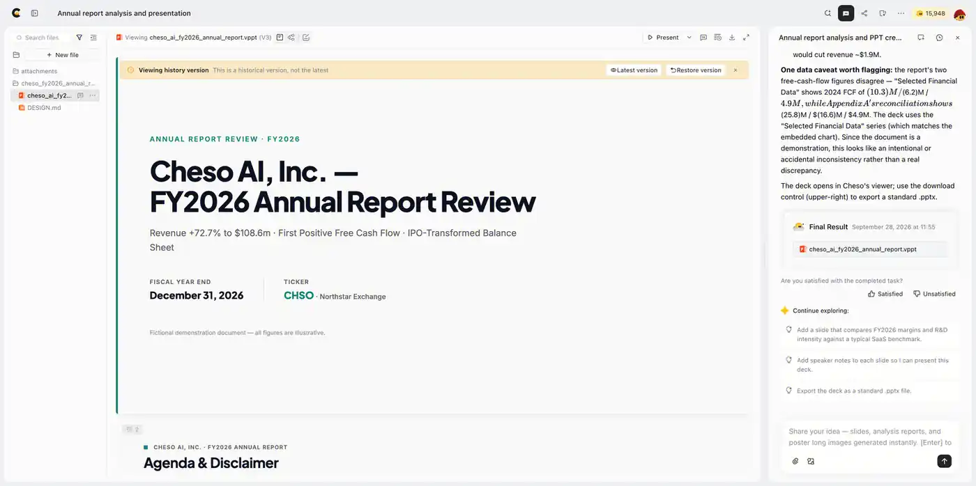Toggle the sidebar panel icon beside logo
This screenshot has width=976, height=486.
pyautogui.click(x=35, y=13)
